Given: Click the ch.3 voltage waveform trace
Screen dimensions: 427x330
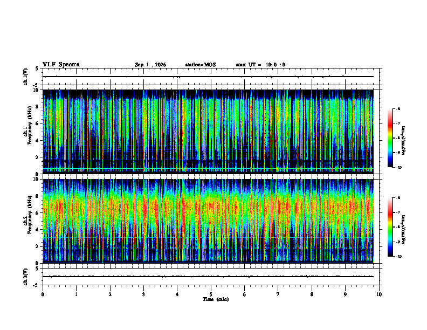Looking at the screenshot, I should tap(208, 277).
